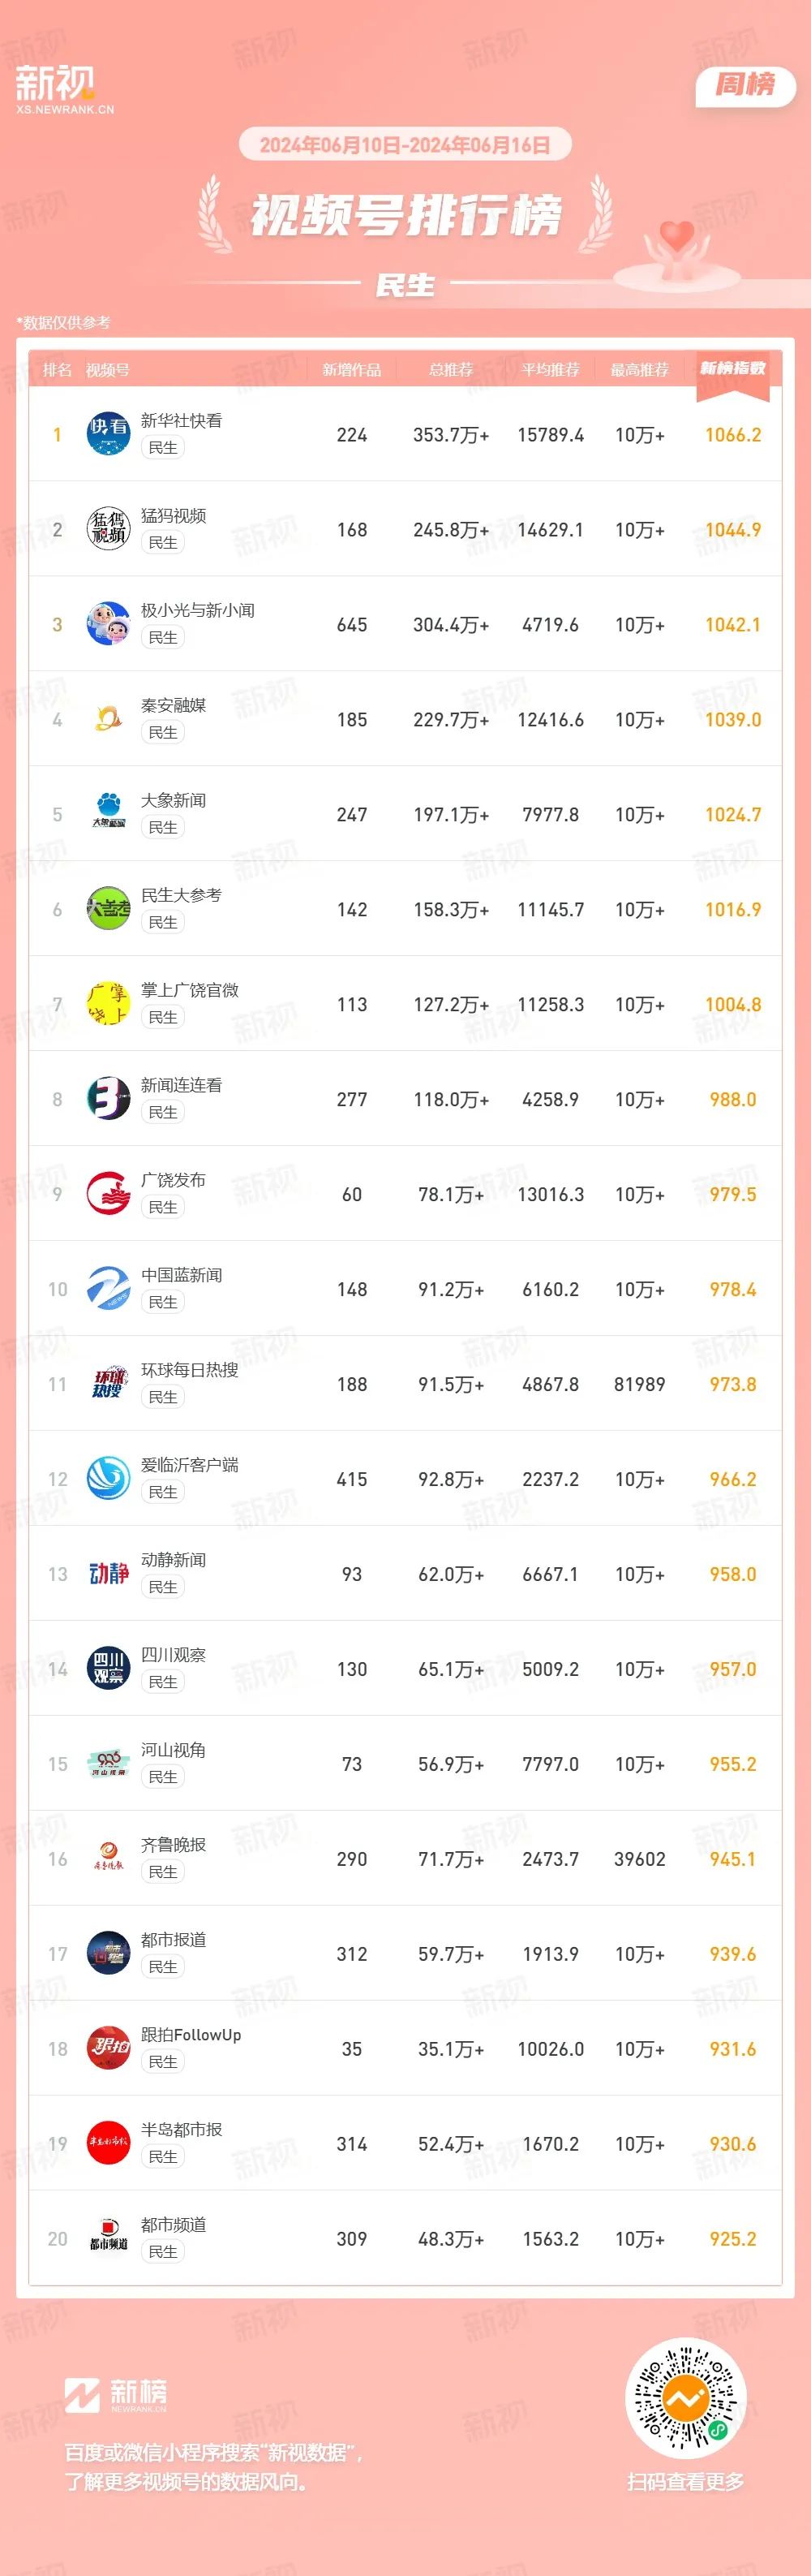Open the 跟拍FollowUp red avatar
The image size is (811, 2576).
coord(108,2049)
